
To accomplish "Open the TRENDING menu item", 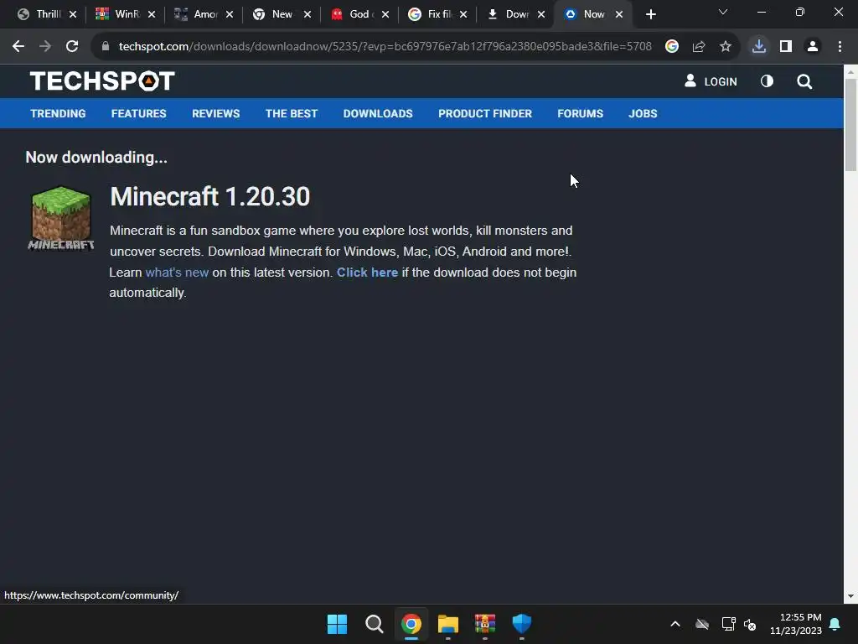I will pos(58,114).
